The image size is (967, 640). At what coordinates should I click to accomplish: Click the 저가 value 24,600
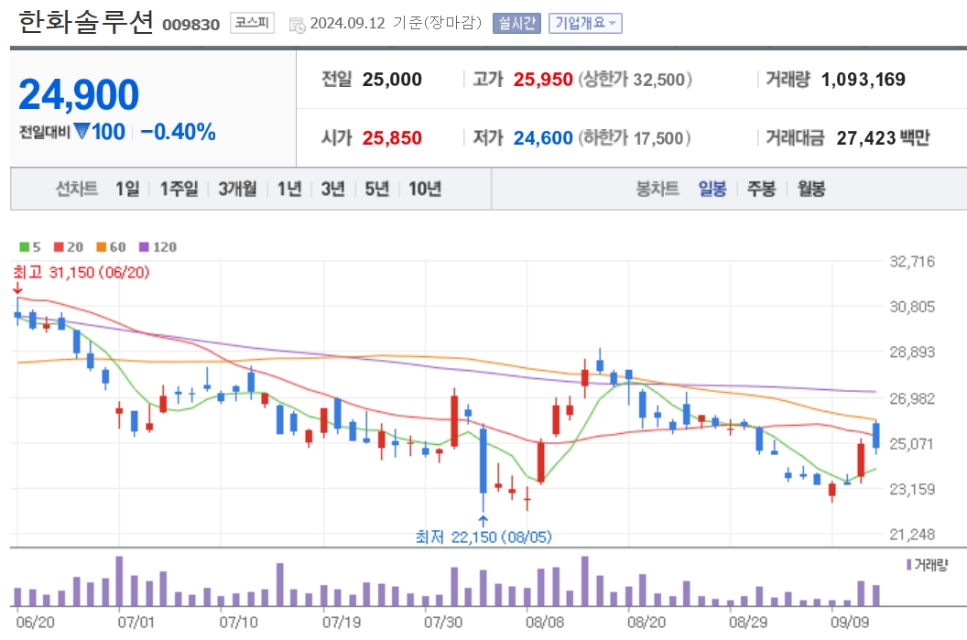[543, 138]
